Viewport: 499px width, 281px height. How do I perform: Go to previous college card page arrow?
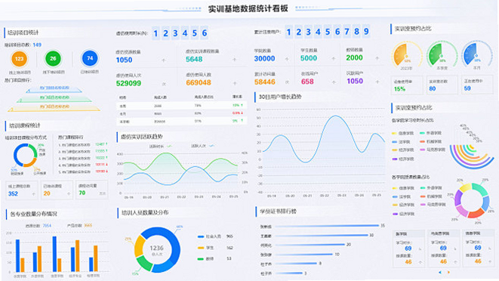pos(440,273)
